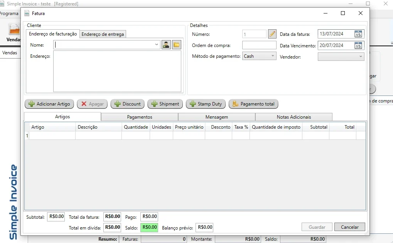This screenshot has width=393, height=243.
Task: Click the Unidades column header
Action: 162,127
